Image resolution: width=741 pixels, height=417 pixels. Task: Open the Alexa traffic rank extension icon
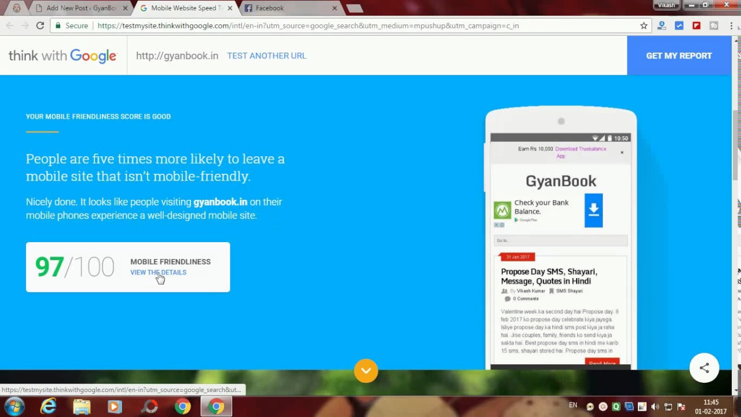coord(662,25)
